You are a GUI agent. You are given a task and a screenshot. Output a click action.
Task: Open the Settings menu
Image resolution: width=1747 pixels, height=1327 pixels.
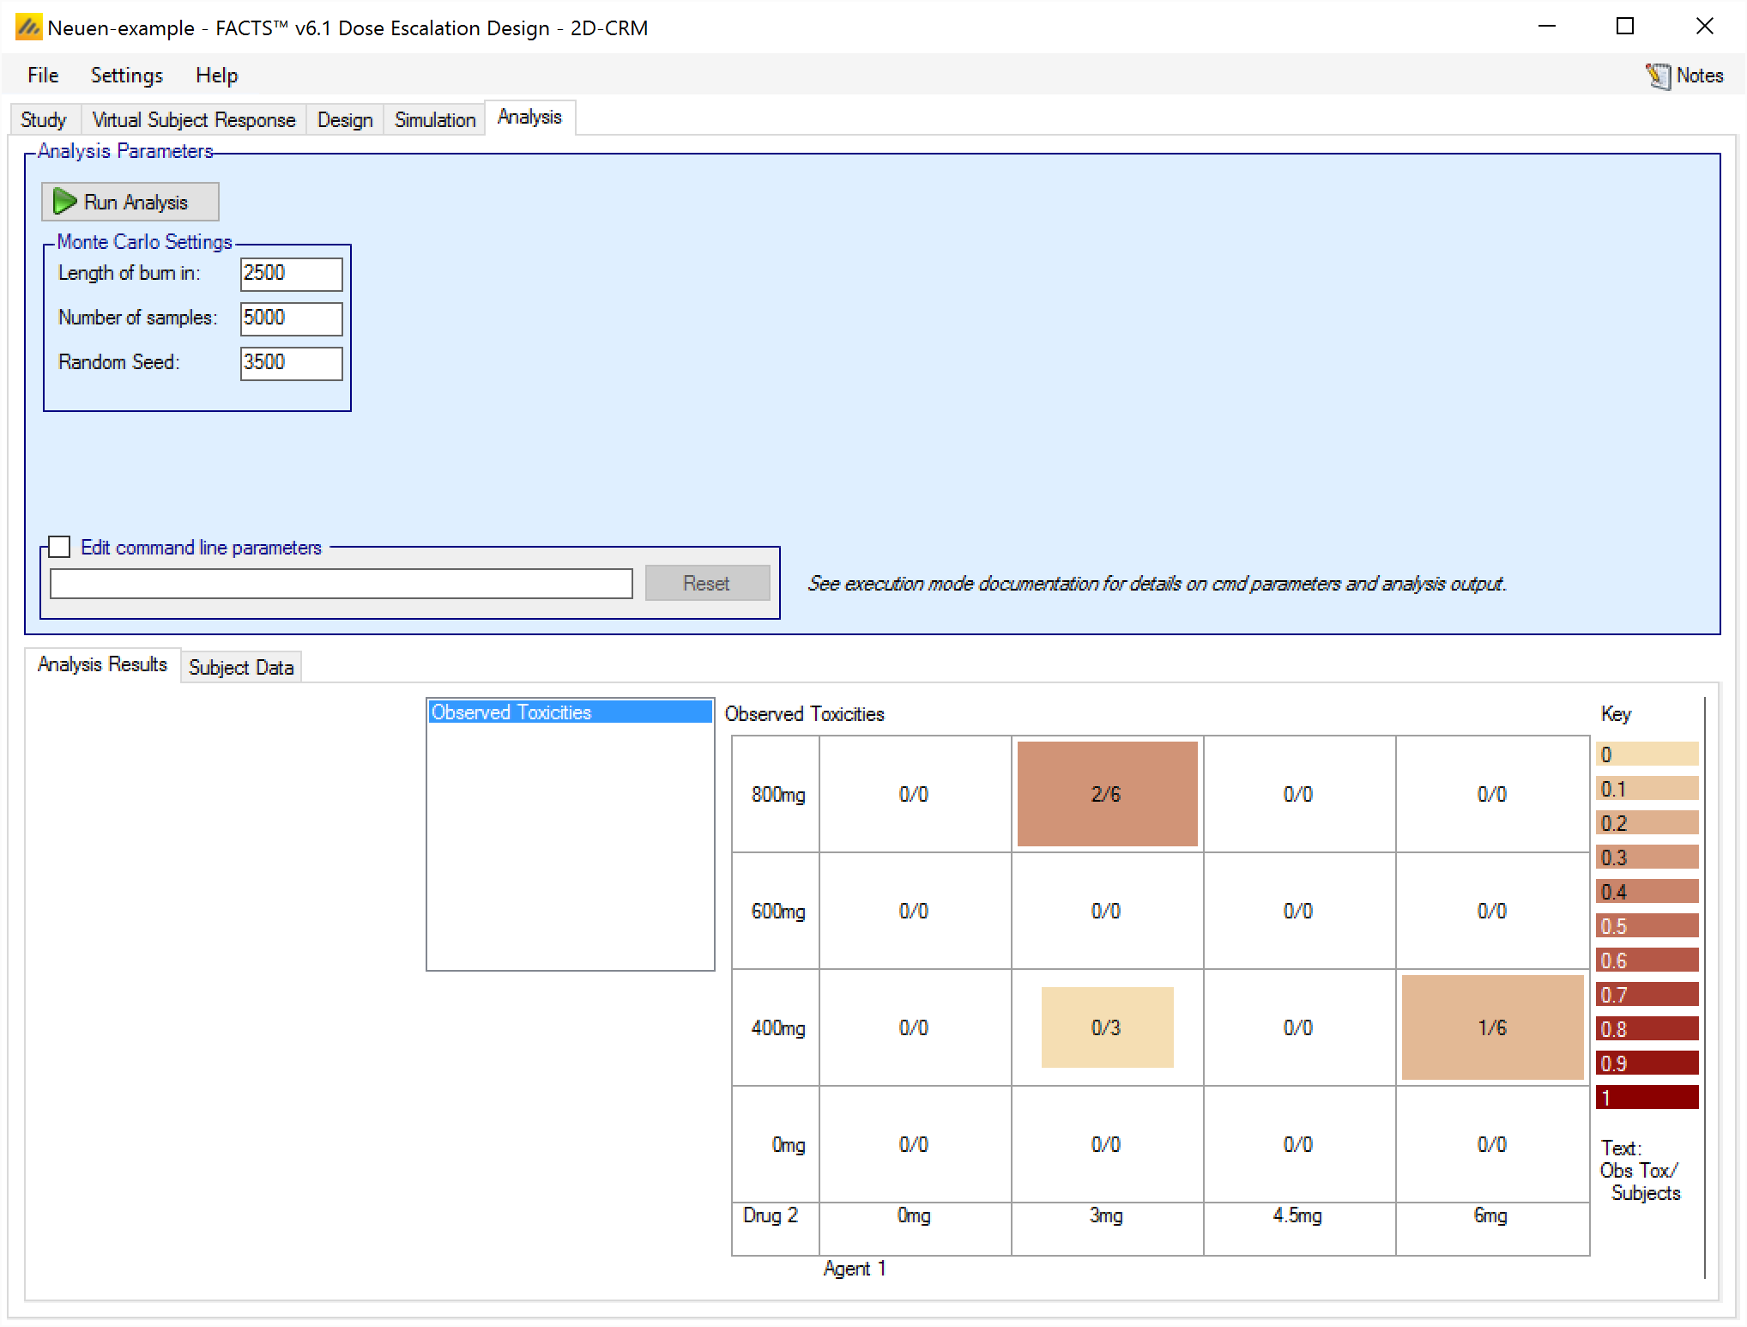[127, 76]
